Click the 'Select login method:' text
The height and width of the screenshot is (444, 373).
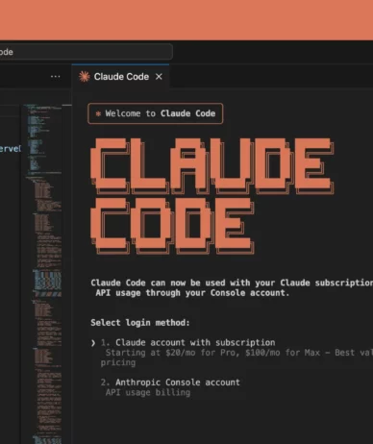click(x=140, y=323)
